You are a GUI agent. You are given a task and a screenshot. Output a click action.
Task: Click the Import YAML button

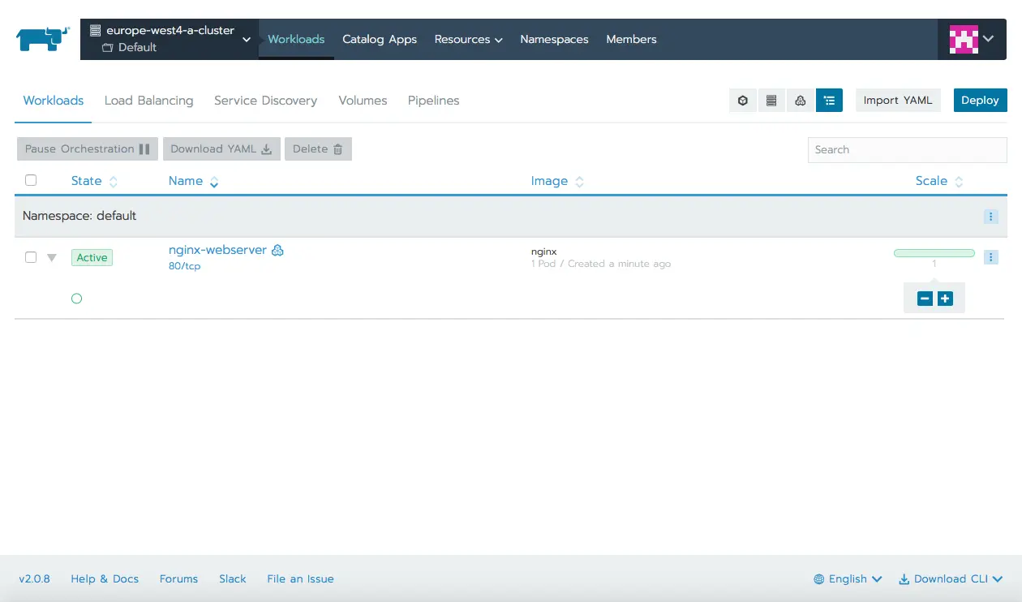[x=898, y=101]
